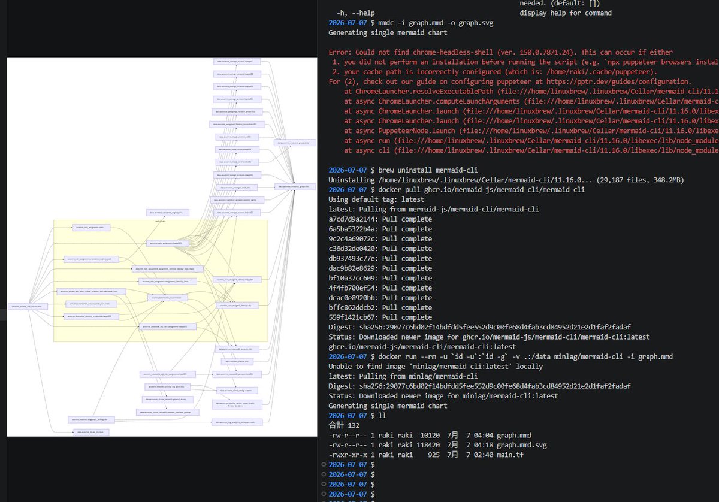Click '1. you did not perform an installation' line
Image resolution: width=719 pixels, height=502 pixels.
pyautogui.click(x=526, y=62)
